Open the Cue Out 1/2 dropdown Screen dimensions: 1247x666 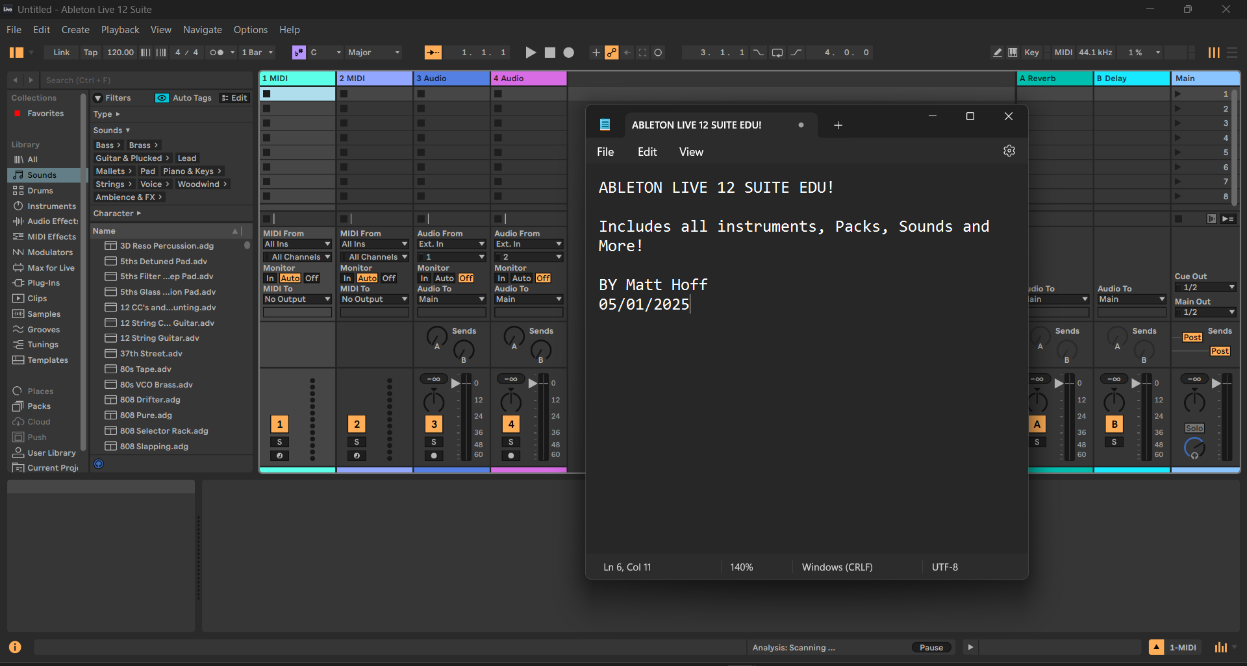click(1205, 288)
